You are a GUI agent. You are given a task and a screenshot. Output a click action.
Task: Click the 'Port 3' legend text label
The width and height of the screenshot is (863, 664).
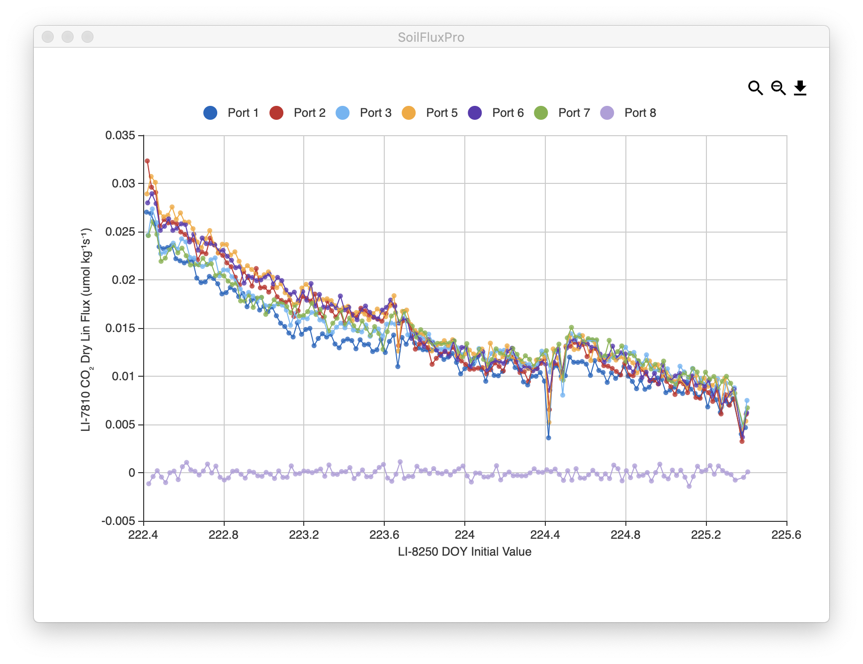click(375, 113)
